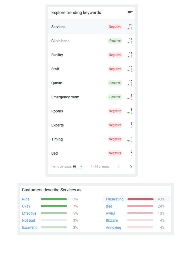Click the Bizzare descriptor link

(112, 220)
